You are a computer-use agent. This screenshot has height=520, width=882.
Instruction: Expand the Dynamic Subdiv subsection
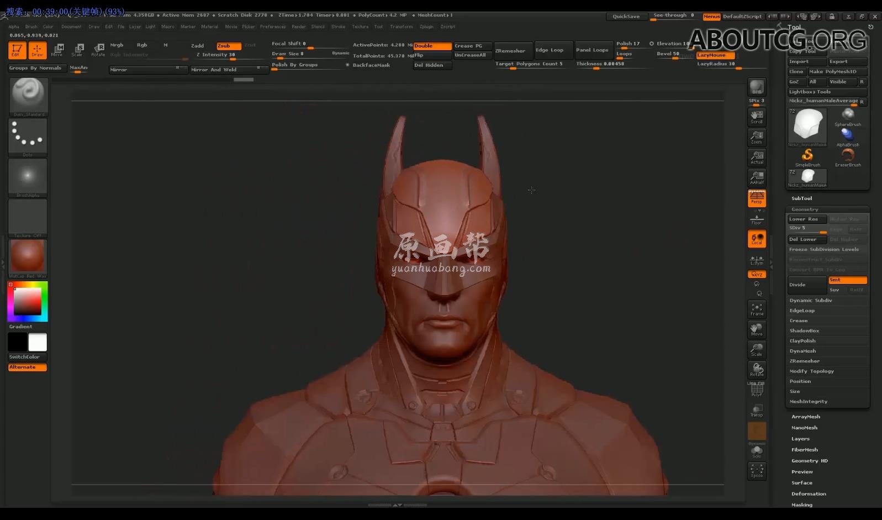tap(810, 301)
